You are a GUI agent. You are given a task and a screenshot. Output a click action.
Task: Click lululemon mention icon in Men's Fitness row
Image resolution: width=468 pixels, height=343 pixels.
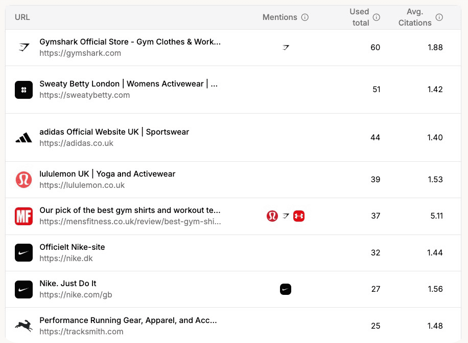click(x=272, y=216)
